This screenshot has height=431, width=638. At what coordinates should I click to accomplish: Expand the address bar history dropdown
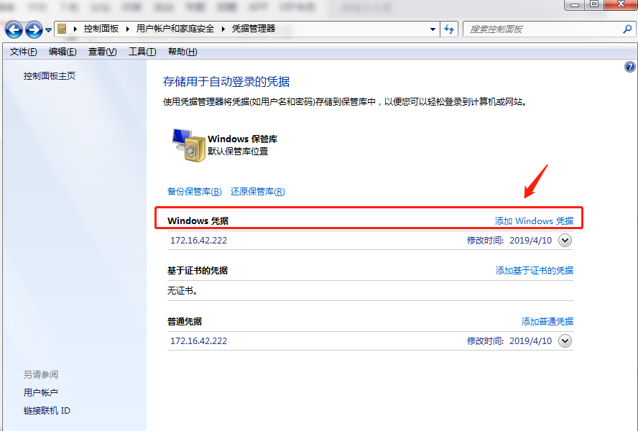coord(433,29)
